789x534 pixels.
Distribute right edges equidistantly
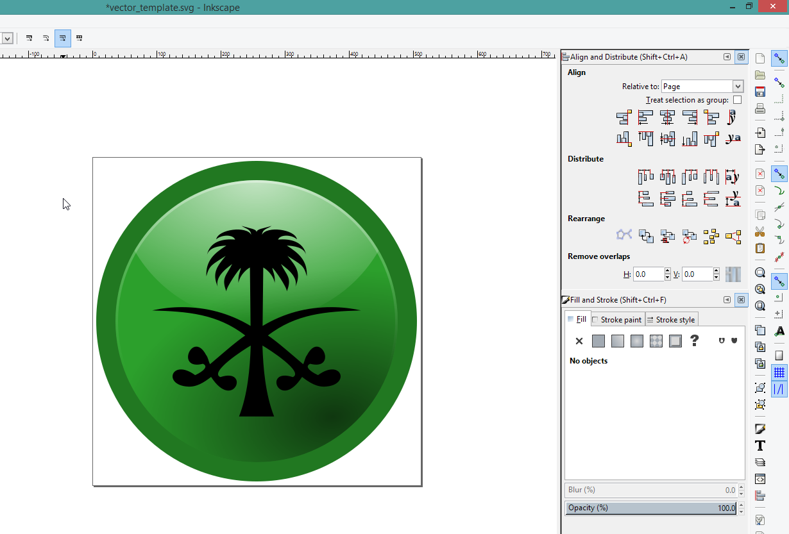[690, 177]
